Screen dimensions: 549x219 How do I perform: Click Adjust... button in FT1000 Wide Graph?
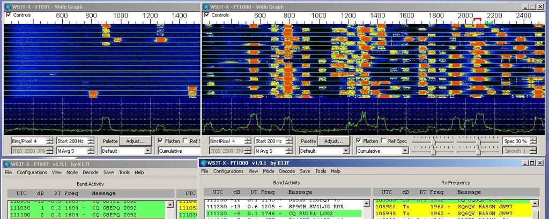coord(333,141)
